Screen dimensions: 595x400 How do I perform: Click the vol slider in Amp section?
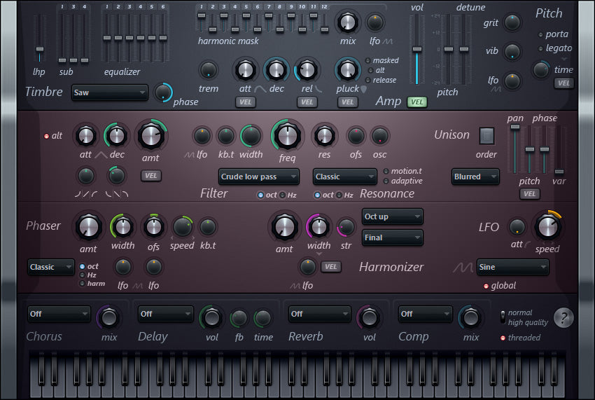coord(417,50)
